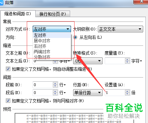Open the 字符 unit dropdown beside 度量值
This screenshot has height=123, width=148.
pyautogui.click(x=137, y=61)
